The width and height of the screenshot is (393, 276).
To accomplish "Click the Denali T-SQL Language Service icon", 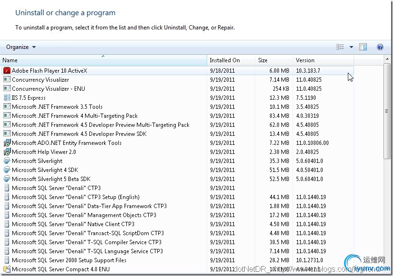I will (7, 251).
